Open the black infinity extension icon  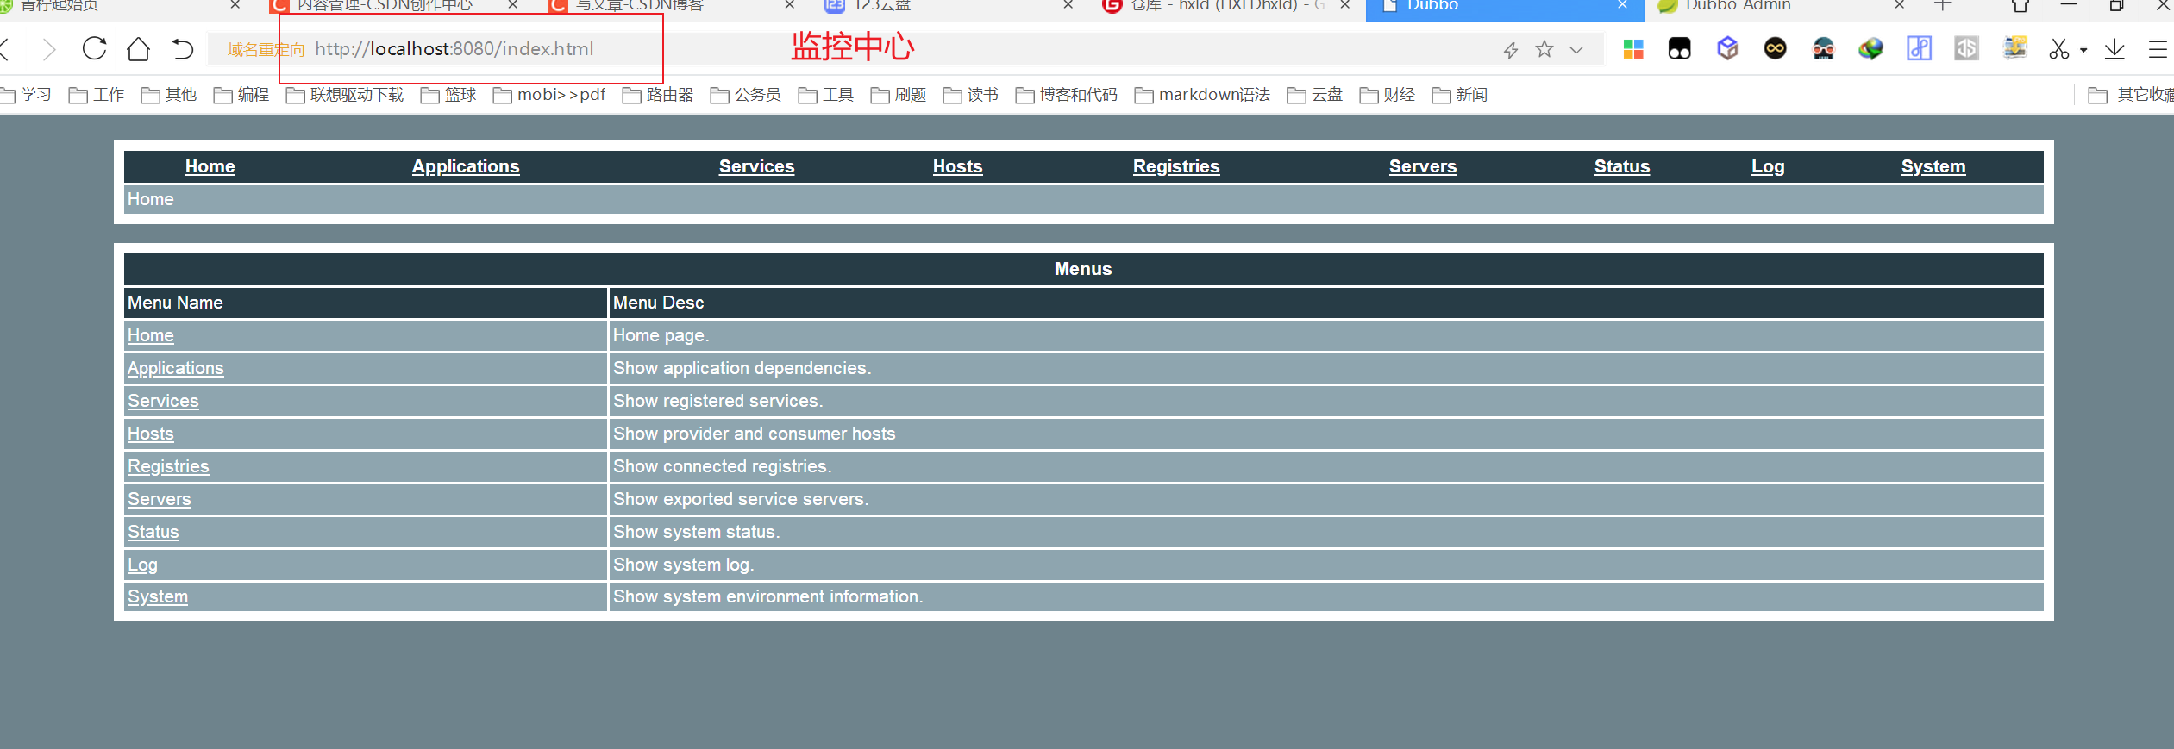pyautogui.click(x=1776, y=48)
